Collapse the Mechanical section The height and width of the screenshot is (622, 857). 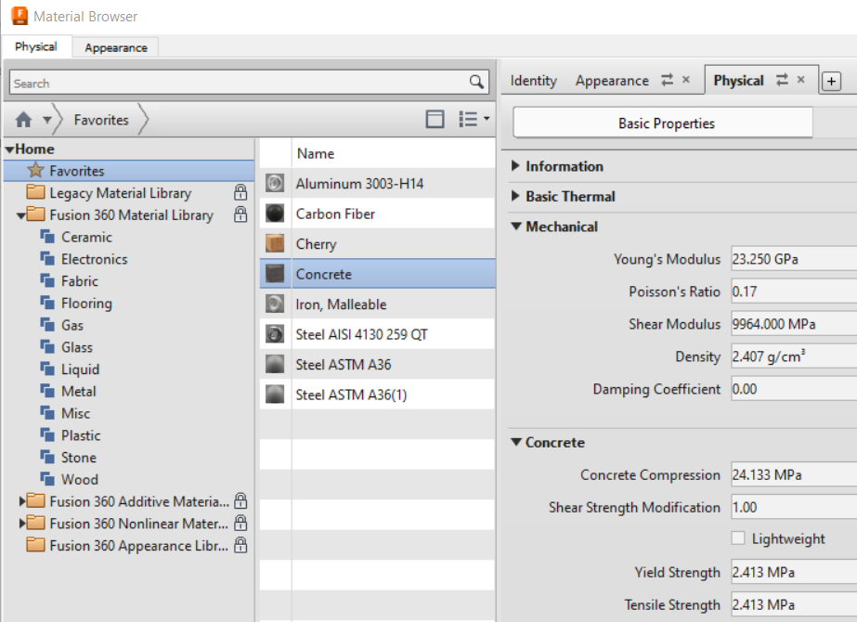tap(516, 227)
